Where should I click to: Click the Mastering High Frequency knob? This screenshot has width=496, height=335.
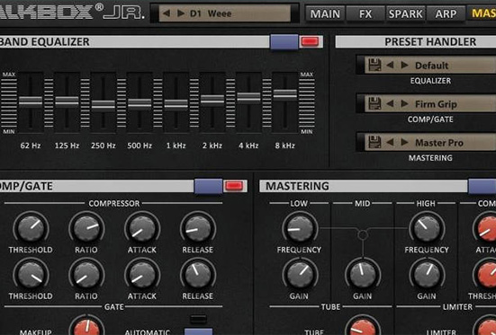point(427,228)
